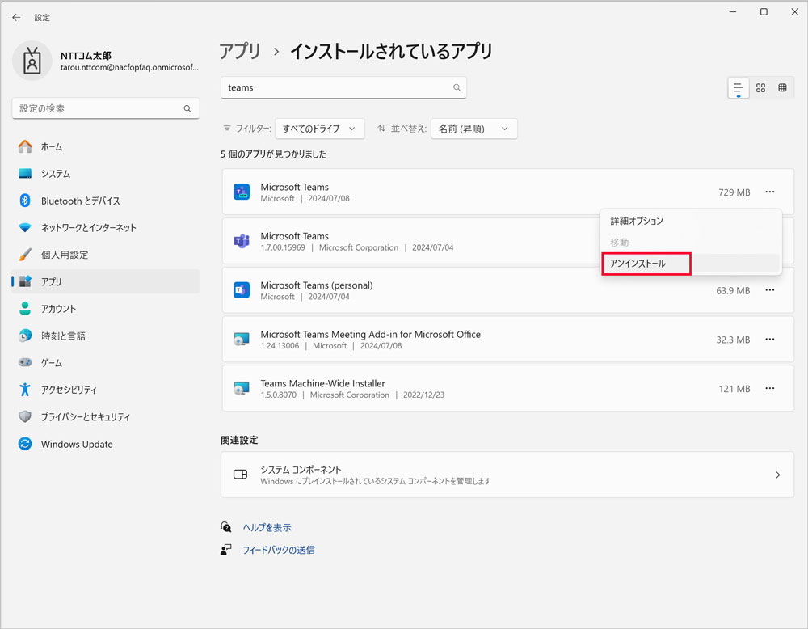This screenshot has height=629, width=808.
Task: Click the Microsoft Teams 1.7.00.15969 app icon
Action: 242,241
